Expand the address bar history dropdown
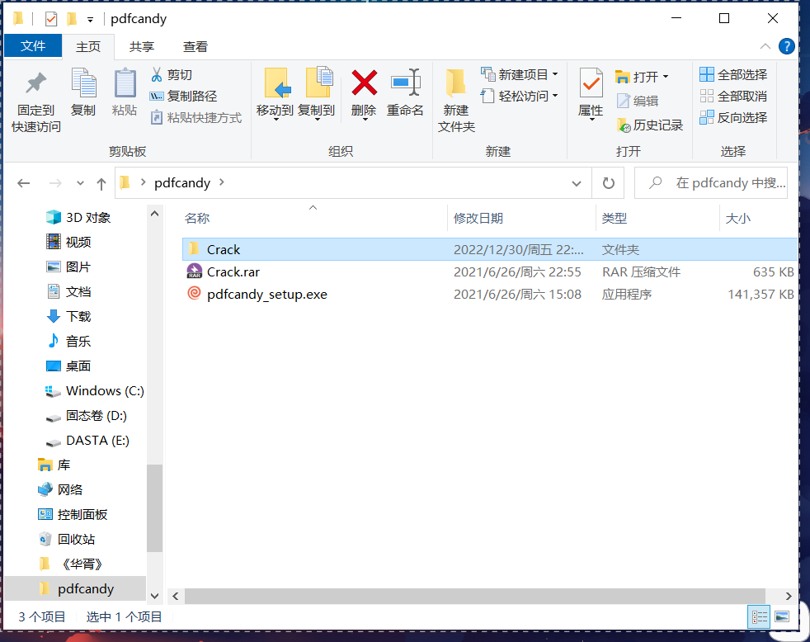 click(577, 183)
